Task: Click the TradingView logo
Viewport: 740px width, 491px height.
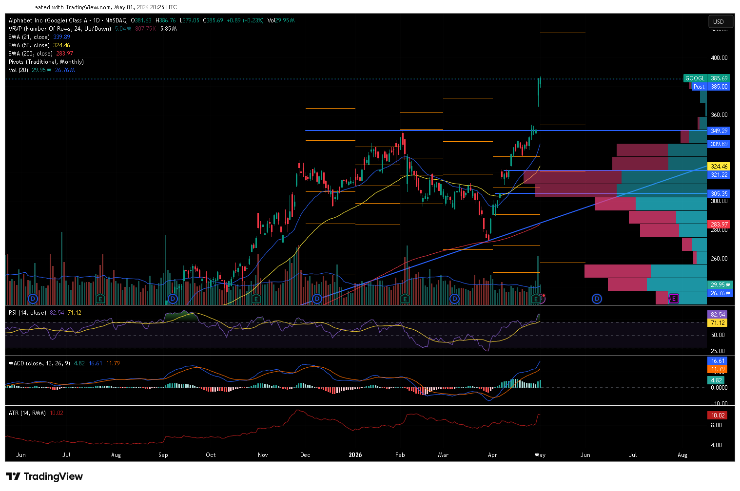Action: (x=44, y=476)
